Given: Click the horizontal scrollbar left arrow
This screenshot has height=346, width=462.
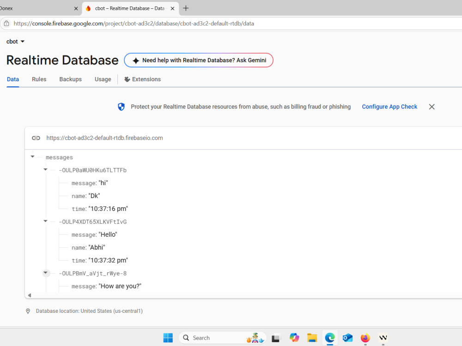Looking at the screenshot, I should pos(30,295).
